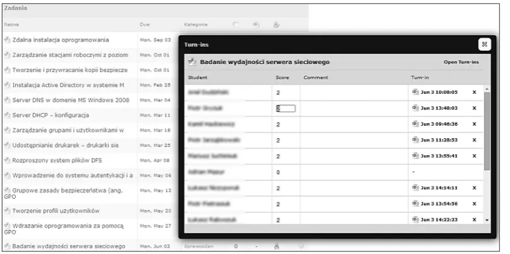Screen dimensions: 510x254
Task: Click the document icon in the Turn-ins dialog title
Action: tap(192, 62)
